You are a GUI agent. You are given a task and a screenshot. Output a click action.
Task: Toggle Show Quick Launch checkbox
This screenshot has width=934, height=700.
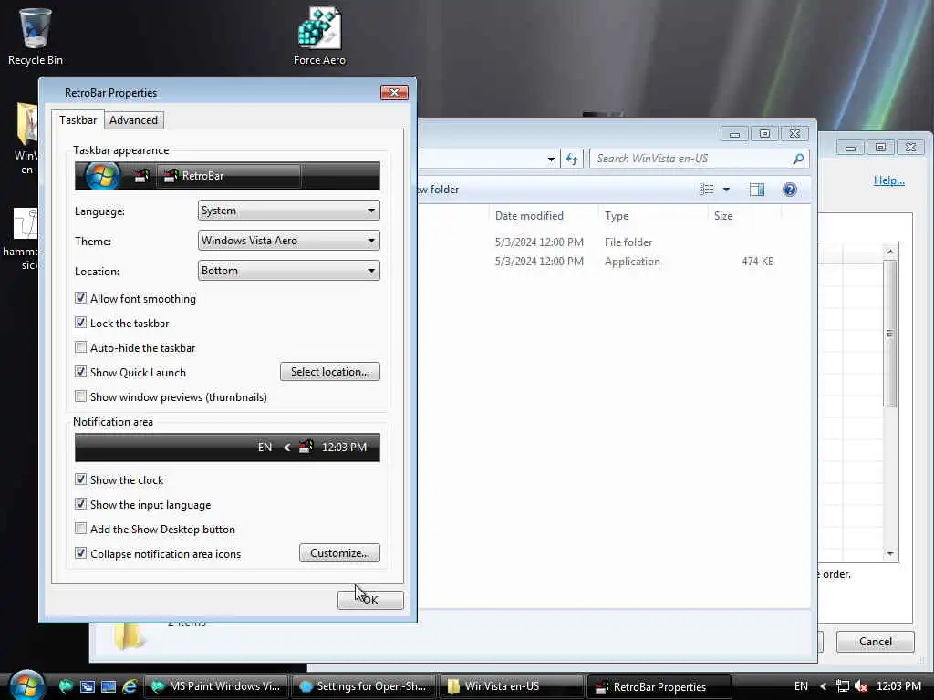click(x=80, y=372)
